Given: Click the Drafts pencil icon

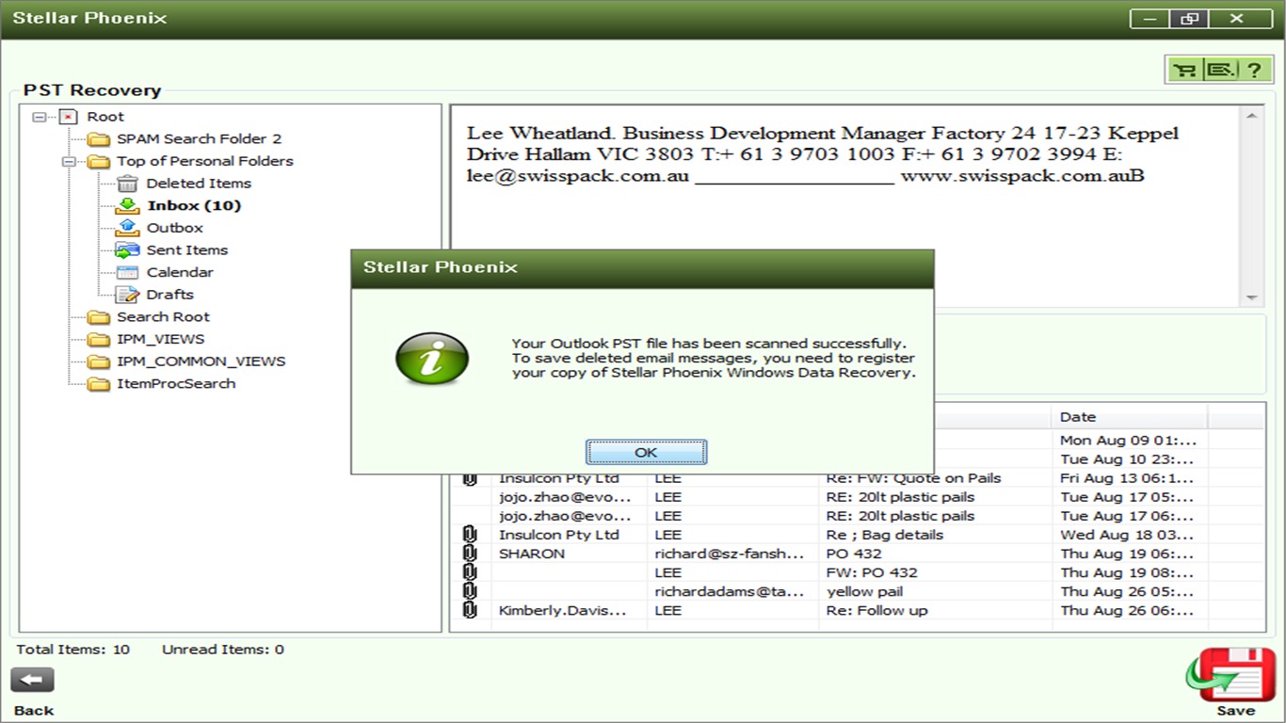Looking at the screenshot, I should [x=127, y=295].
